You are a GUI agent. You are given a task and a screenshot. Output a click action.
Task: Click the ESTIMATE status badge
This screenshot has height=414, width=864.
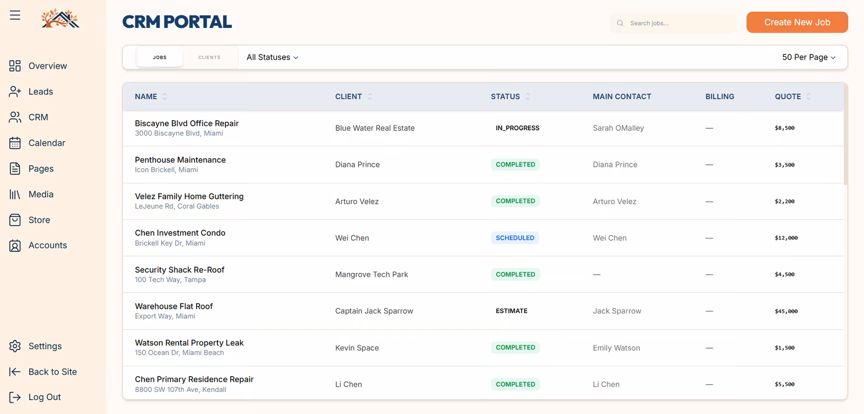click(511, 311)
